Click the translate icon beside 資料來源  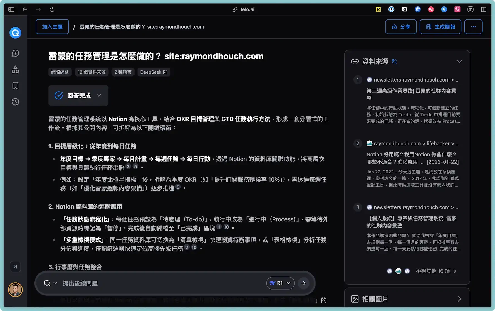click(394, 62)
